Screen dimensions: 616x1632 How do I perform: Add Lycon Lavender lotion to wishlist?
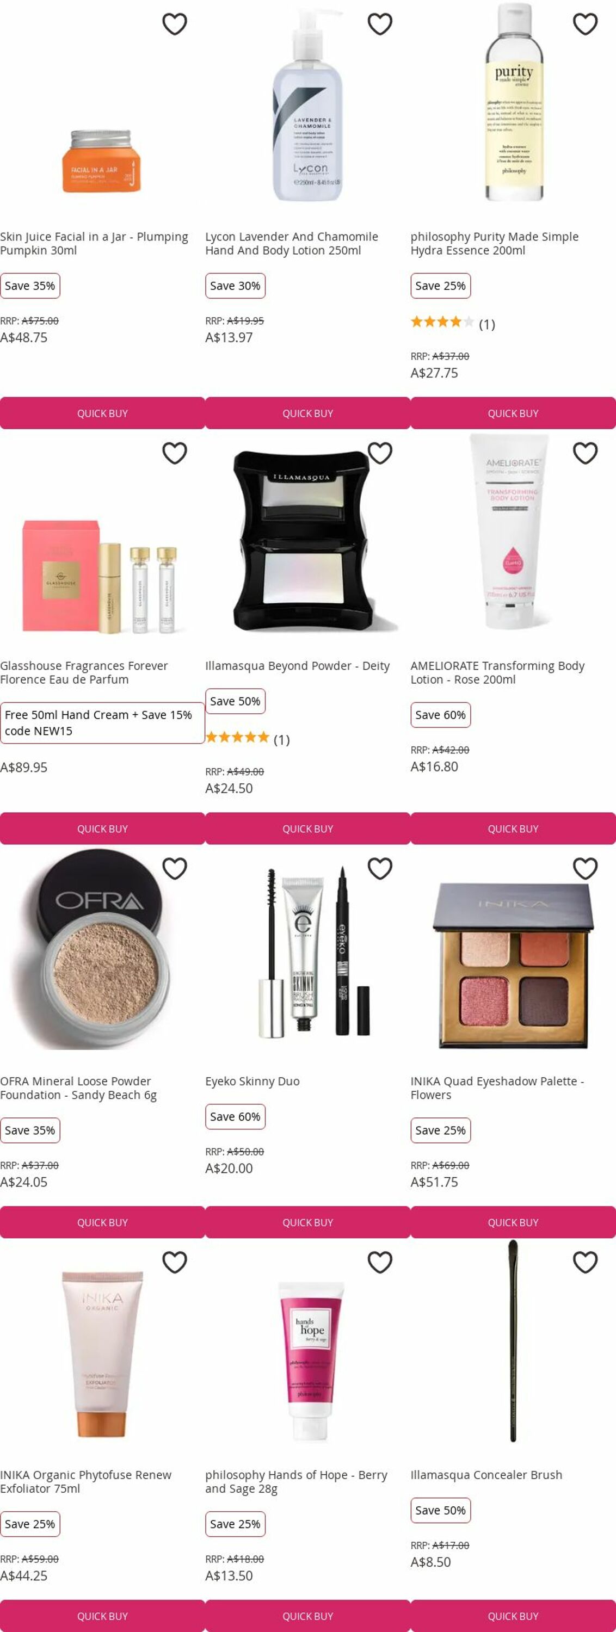click(380, 24)
